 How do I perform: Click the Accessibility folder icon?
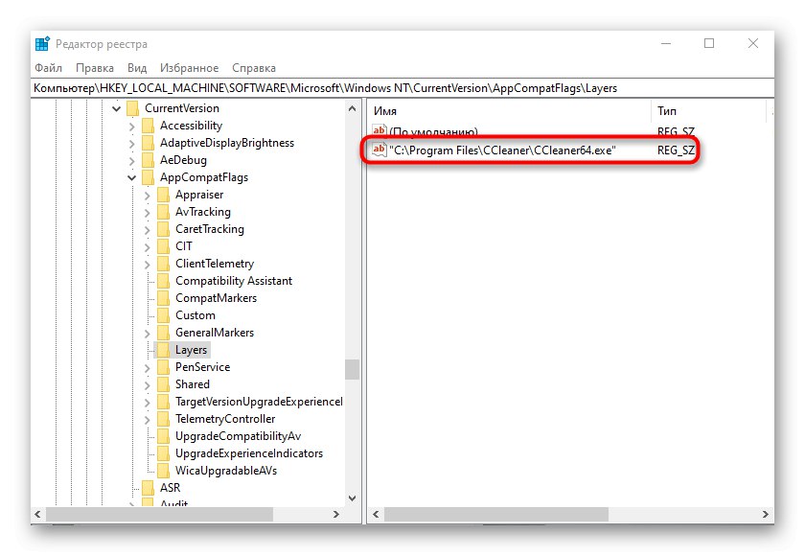[148, 126]
